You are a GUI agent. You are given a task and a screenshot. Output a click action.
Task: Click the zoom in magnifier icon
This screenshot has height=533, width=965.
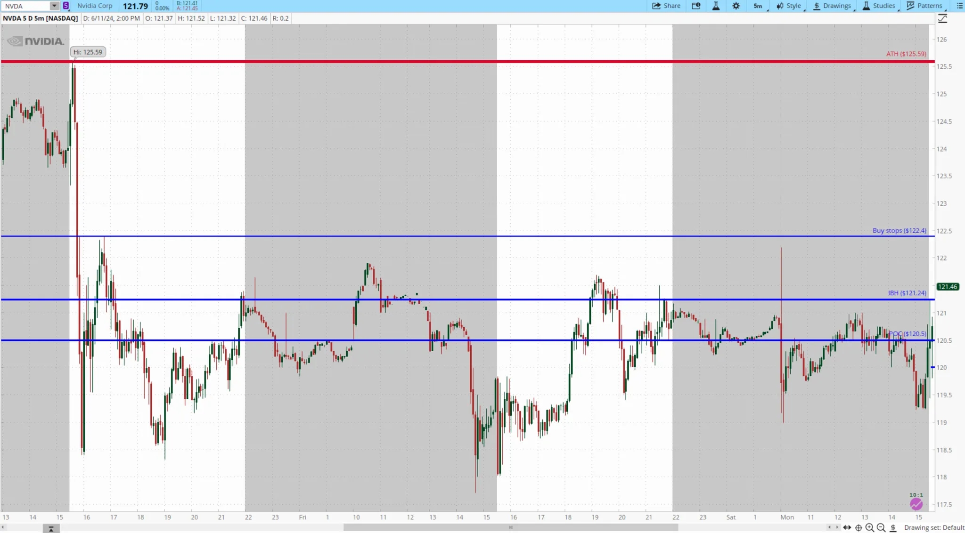870,527
